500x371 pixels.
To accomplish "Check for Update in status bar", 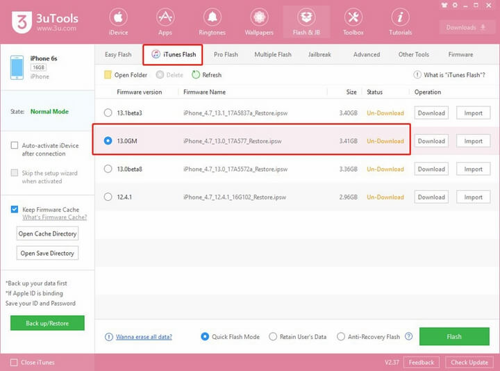I will 469,363.
